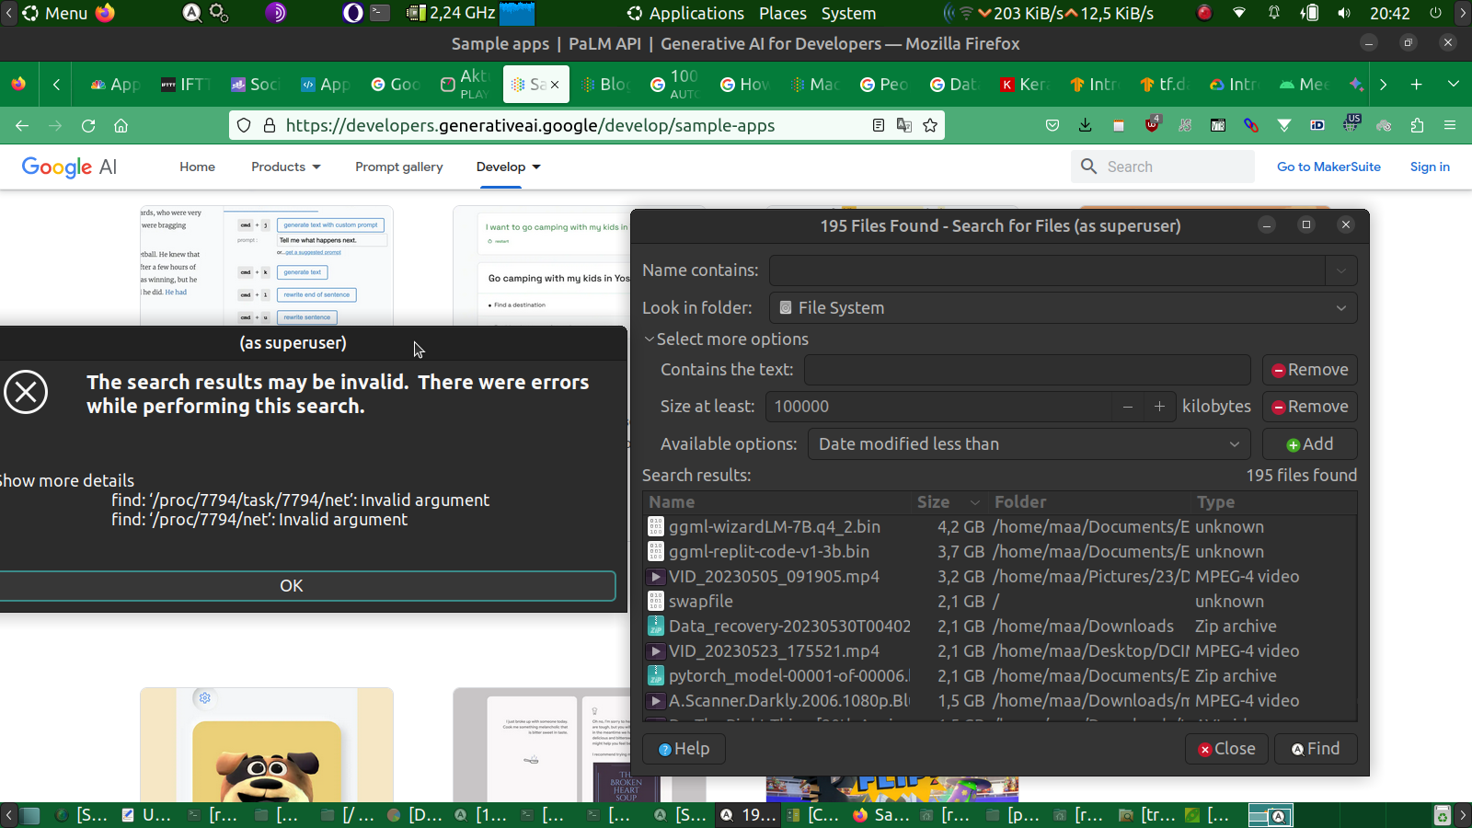The width and height of the screenshot is (1472, 828).
Task: Collapse the Select more options expander
Action: point(650,339)
